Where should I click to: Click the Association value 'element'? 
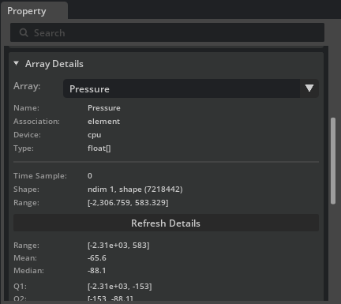103,122
